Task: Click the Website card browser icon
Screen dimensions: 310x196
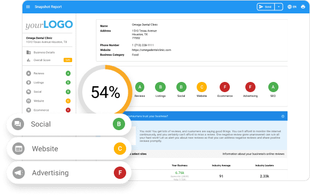Action: [x=18, y=149]
